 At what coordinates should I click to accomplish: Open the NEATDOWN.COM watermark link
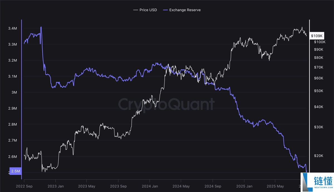click(x=324, y=188)
